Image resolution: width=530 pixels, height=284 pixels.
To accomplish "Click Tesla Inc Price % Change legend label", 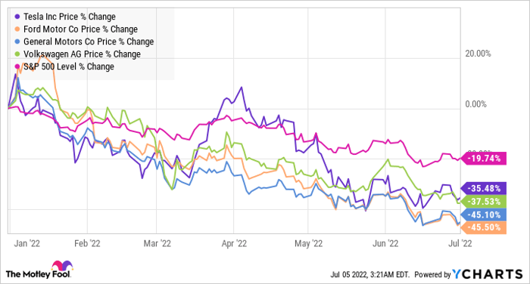I will pyautogui.click(x=70, y=17).
